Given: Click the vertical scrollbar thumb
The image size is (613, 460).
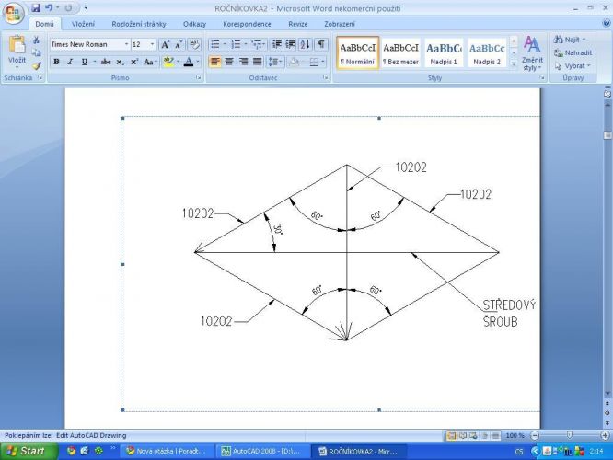Looking at the screenshot, I should click(607, 135).
